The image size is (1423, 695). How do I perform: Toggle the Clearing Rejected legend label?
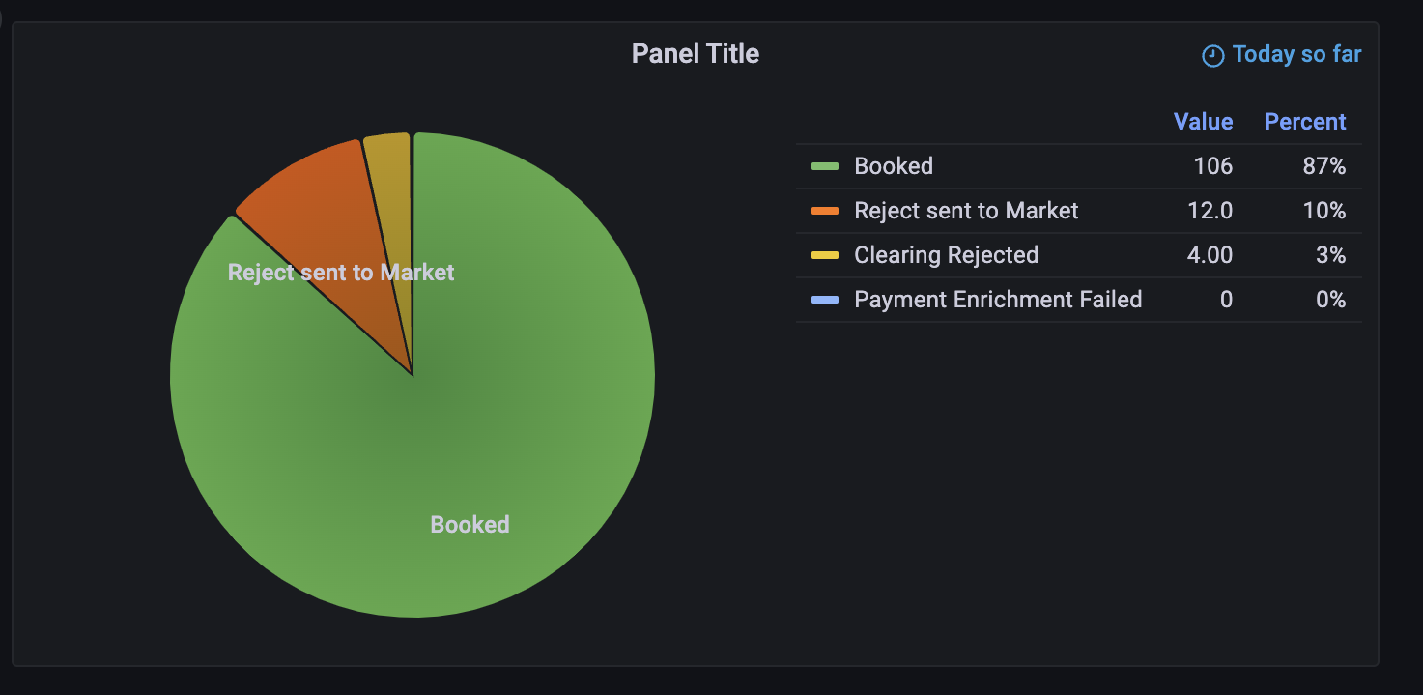click(x=946, y=255)
